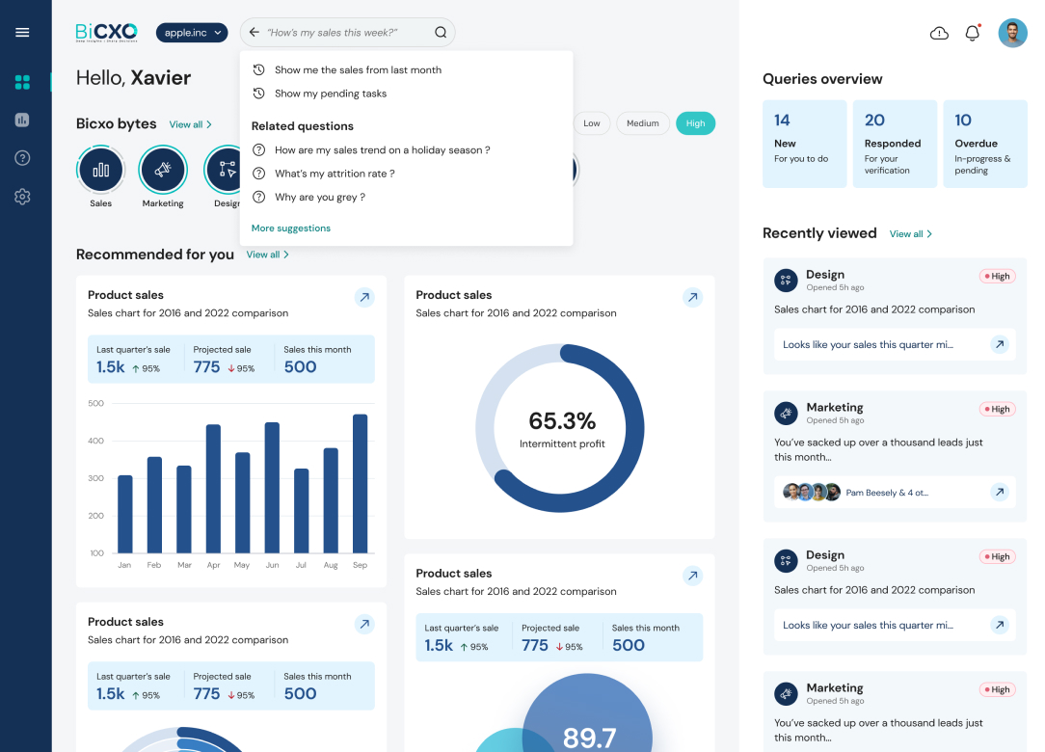Screen dimensions: 1045x752
Task: Open the 65.3% donut card arrow
Action: click(693, 297)
